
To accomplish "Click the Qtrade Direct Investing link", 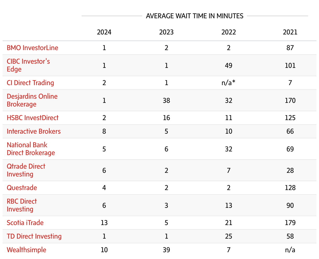I will [26, 170].
